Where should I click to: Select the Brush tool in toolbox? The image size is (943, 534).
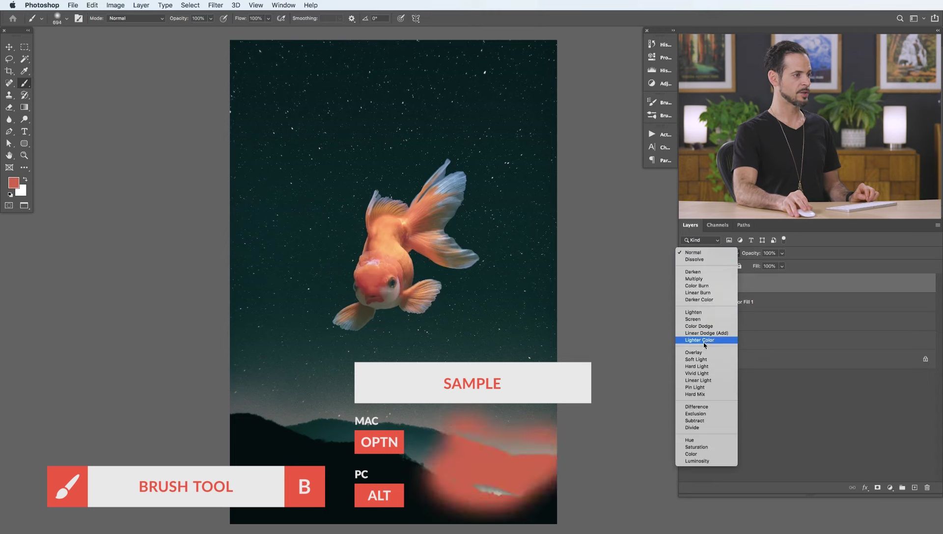[x=24, y=83]
